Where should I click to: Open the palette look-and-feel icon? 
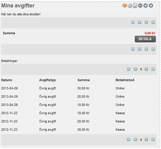pyautogui.click(x=124, y=6)
